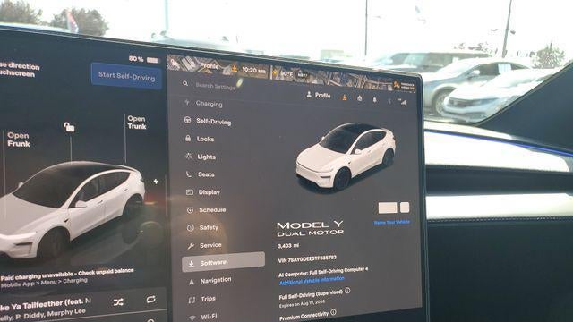Tap the steering wheel icon beside Self-Driving

click(x=187, y=120)
